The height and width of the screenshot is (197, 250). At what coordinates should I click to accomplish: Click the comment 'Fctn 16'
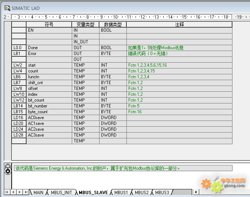point(135,112)
